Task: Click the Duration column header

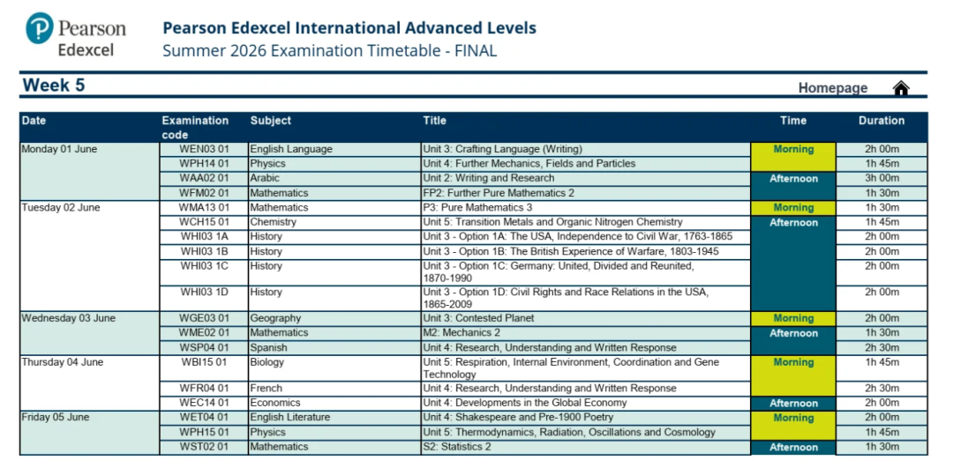Action: point(881,121)
